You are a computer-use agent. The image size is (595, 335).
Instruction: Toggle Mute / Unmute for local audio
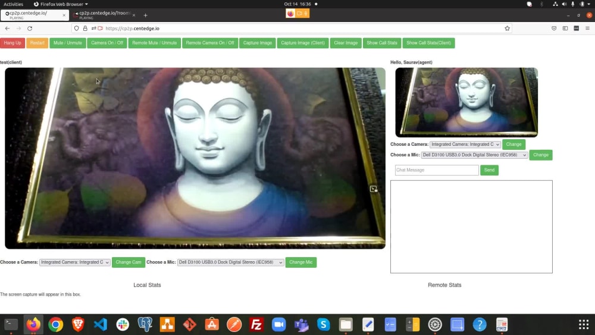click(68, 43)
